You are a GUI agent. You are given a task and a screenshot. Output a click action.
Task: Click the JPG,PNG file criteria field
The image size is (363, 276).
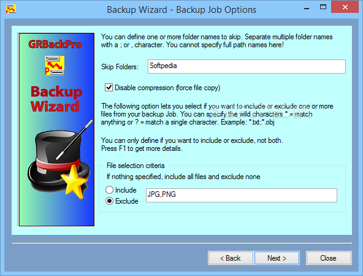242,196
